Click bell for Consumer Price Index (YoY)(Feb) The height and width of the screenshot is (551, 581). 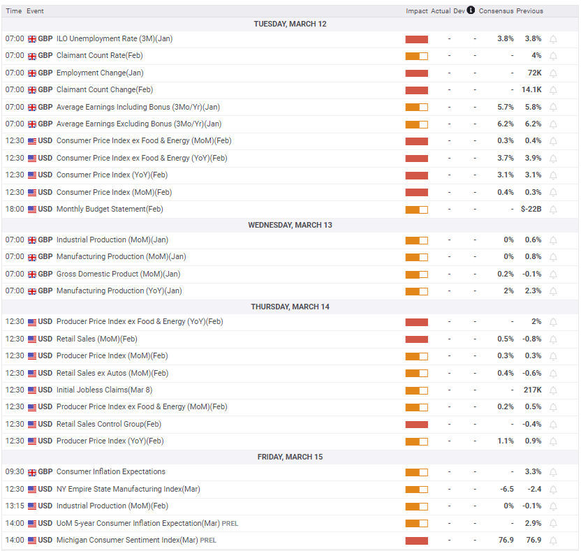553,175
